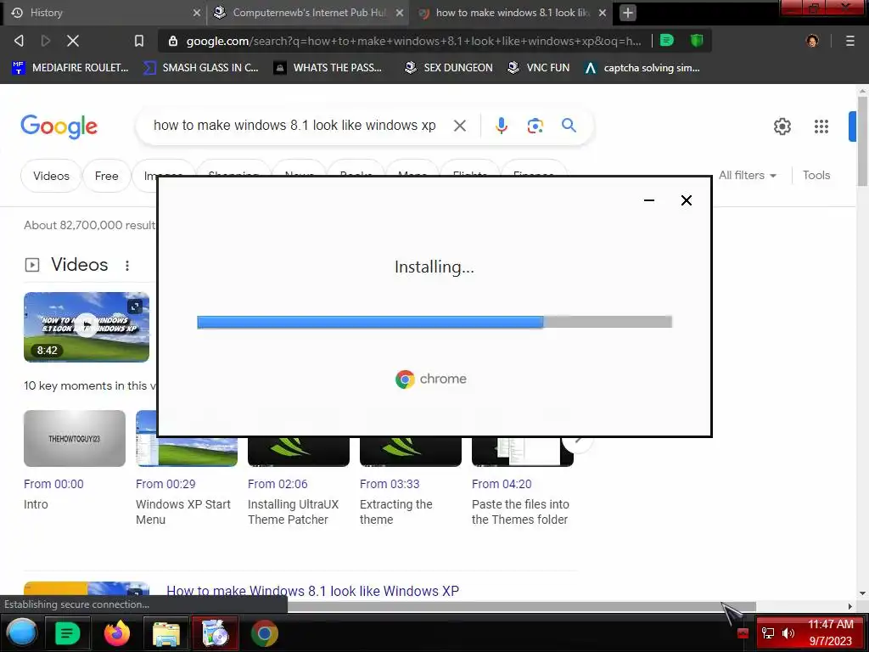This screenshot has width=869, height=652.
Task: Select the Free filter chip
Action: [x=106, y=176]
